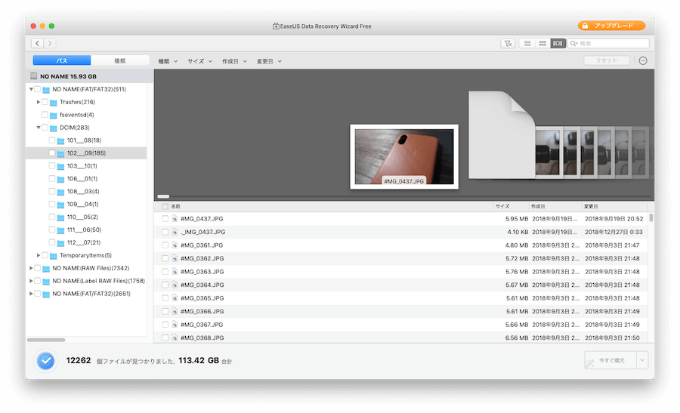680x413 pixels.
Task: Select the パス tab
Action: (62, 60)
